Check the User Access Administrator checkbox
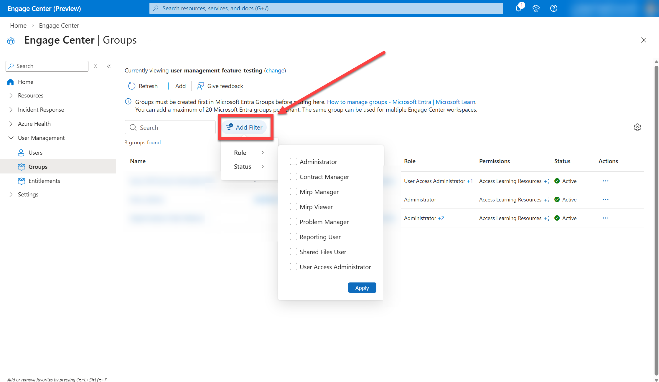Screen dimensions: 659x382 (294, 267)
